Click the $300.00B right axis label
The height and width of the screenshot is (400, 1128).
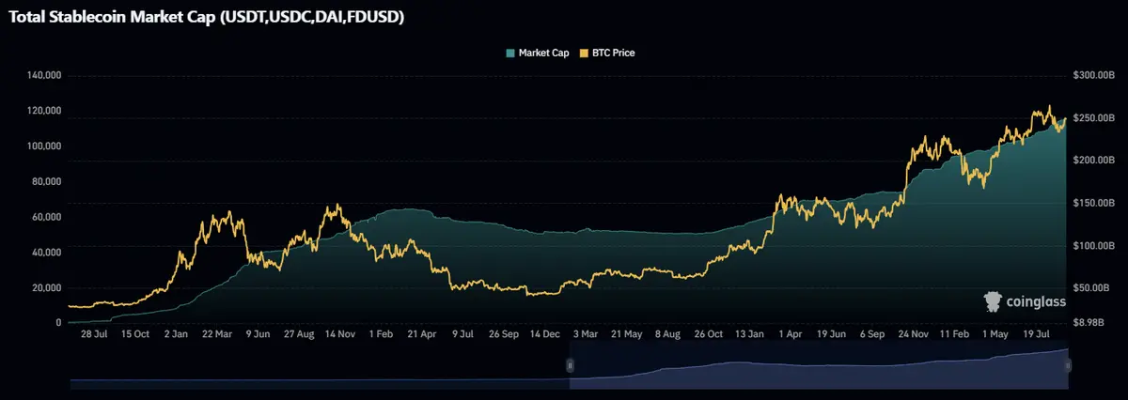coord(1093,75)
